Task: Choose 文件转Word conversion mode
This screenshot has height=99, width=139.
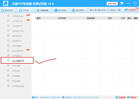Action: click(x=16, y=16)
